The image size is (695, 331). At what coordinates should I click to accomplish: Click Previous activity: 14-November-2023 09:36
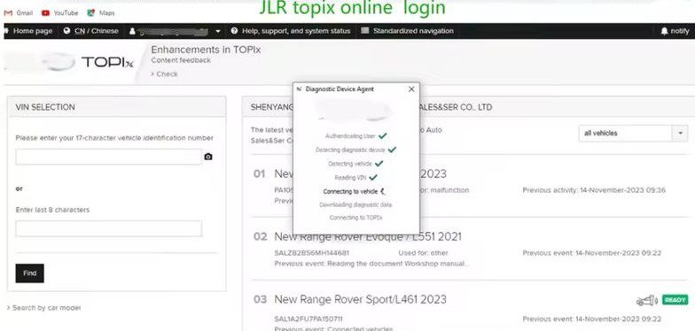(x=594, y=190)
